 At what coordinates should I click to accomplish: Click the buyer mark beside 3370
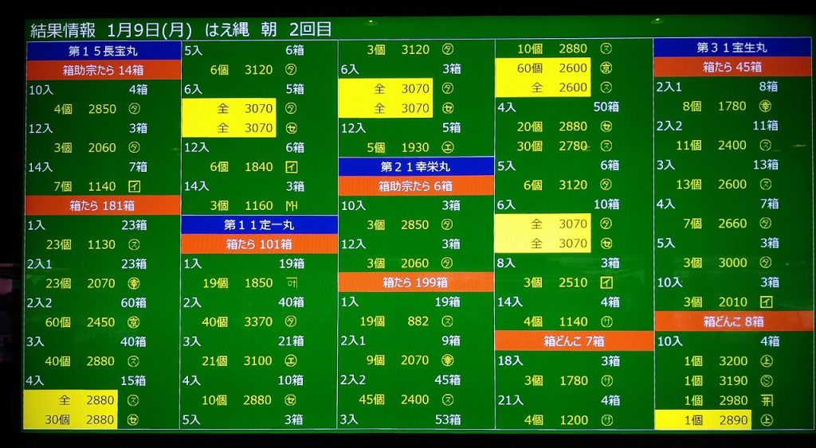tap(291, 321)
